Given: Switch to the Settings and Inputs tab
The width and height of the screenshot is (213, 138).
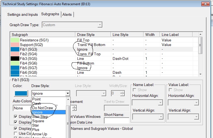Looking at the screenshot, I should click(x=22, y=14).
